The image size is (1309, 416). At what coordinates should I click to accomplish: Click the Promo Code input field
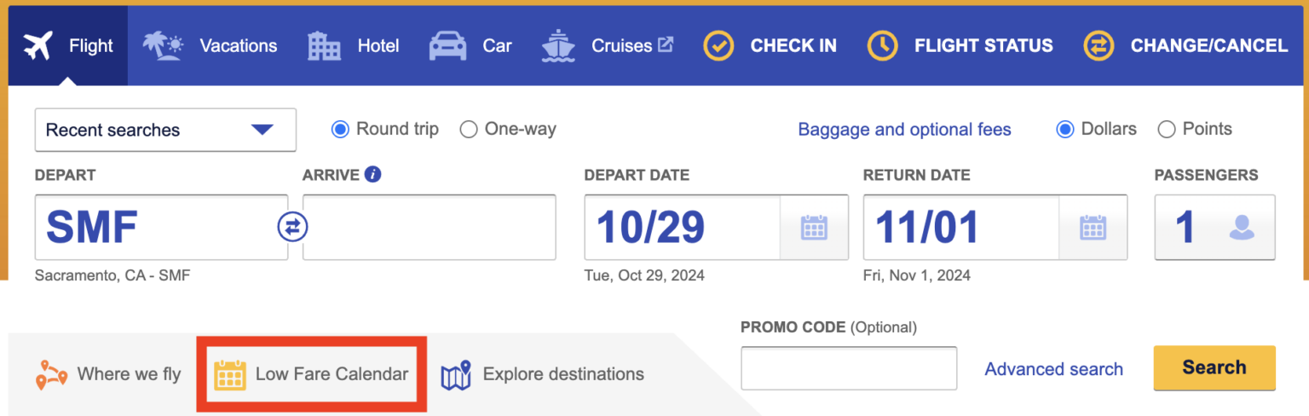pyautogui.click(x=848, y=368)
